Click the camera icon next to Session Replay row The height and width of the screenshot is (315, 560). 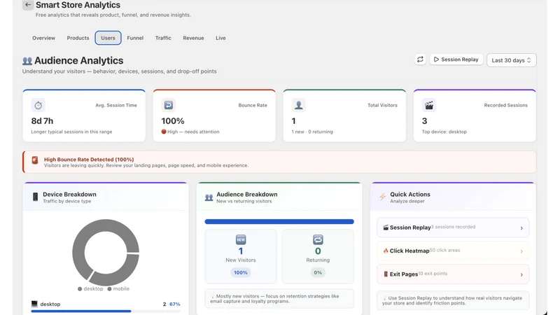(x=386, y=227)
